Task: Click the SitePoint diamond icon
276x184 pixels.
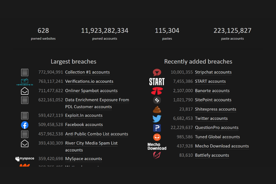Action: click(157, 100)
